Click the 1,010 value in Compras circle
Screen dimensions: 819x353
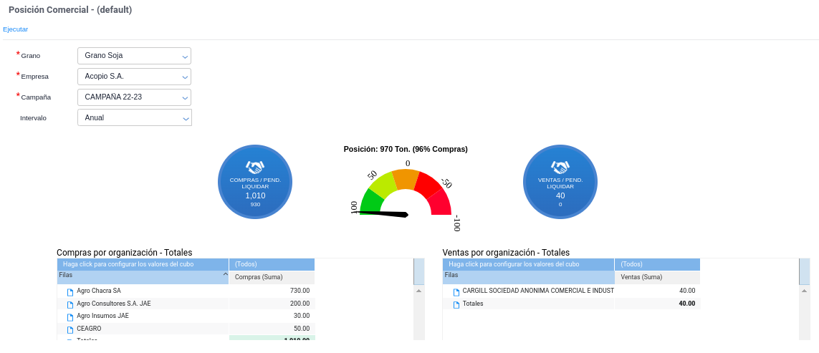pyautogui.click(x=255, y=195)
